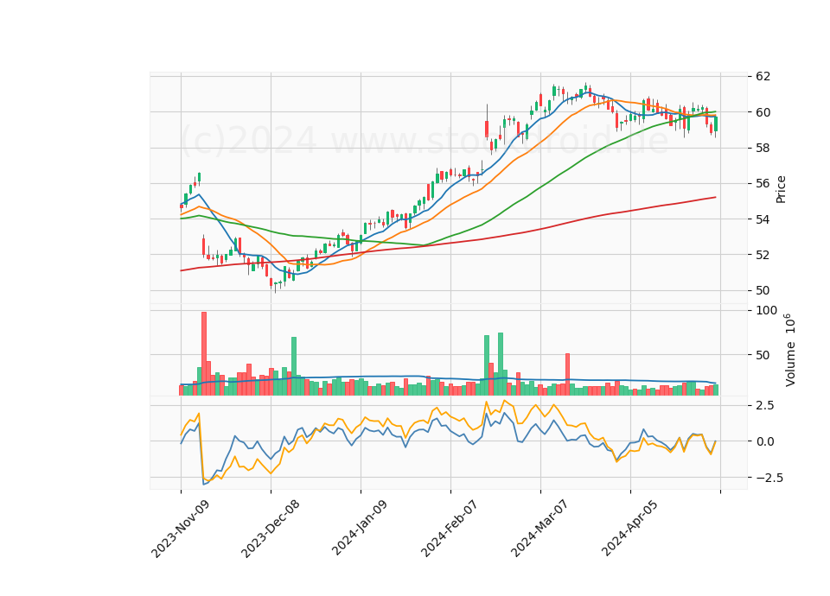Click the 0.0 oscillator tick label
The image size is (830, 596).
765,441
